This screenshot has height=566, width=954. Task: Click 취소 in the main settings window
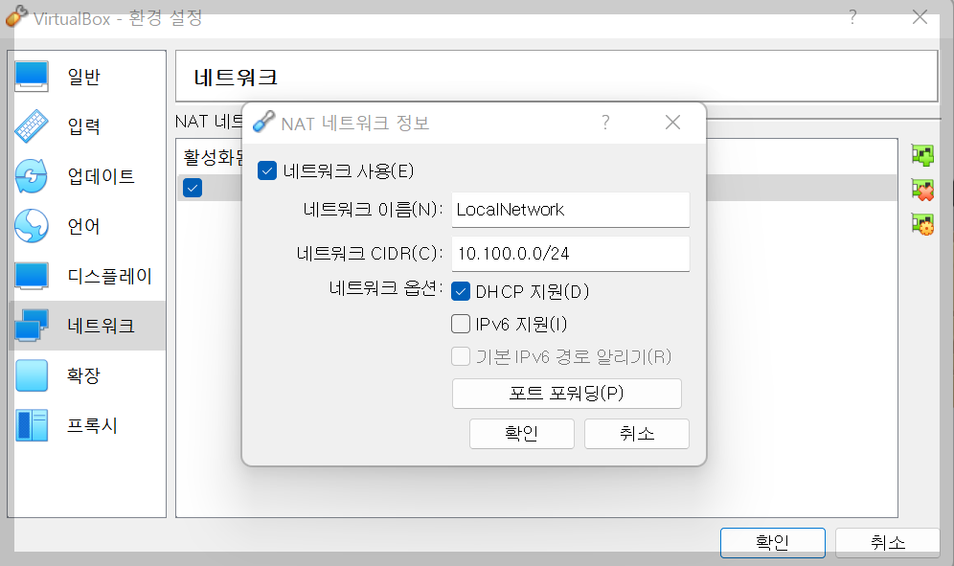[888, 542]
